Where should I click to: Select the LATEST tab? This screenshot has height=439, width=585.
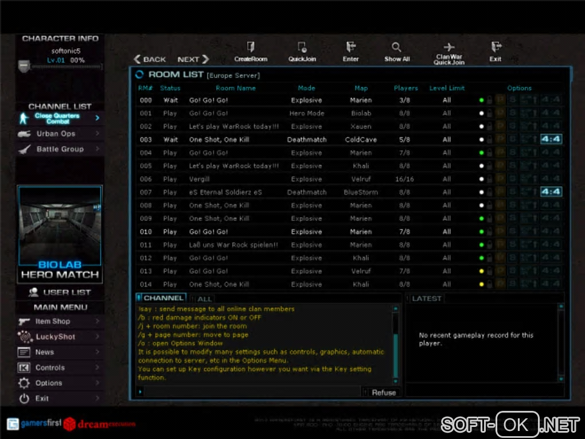pos(425,298)
